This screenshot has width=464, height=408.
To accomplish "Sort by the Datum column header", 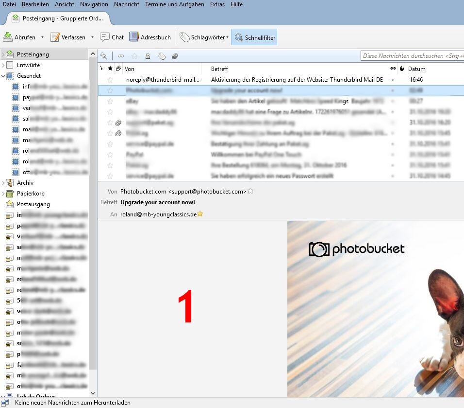I will coord(435,69).
